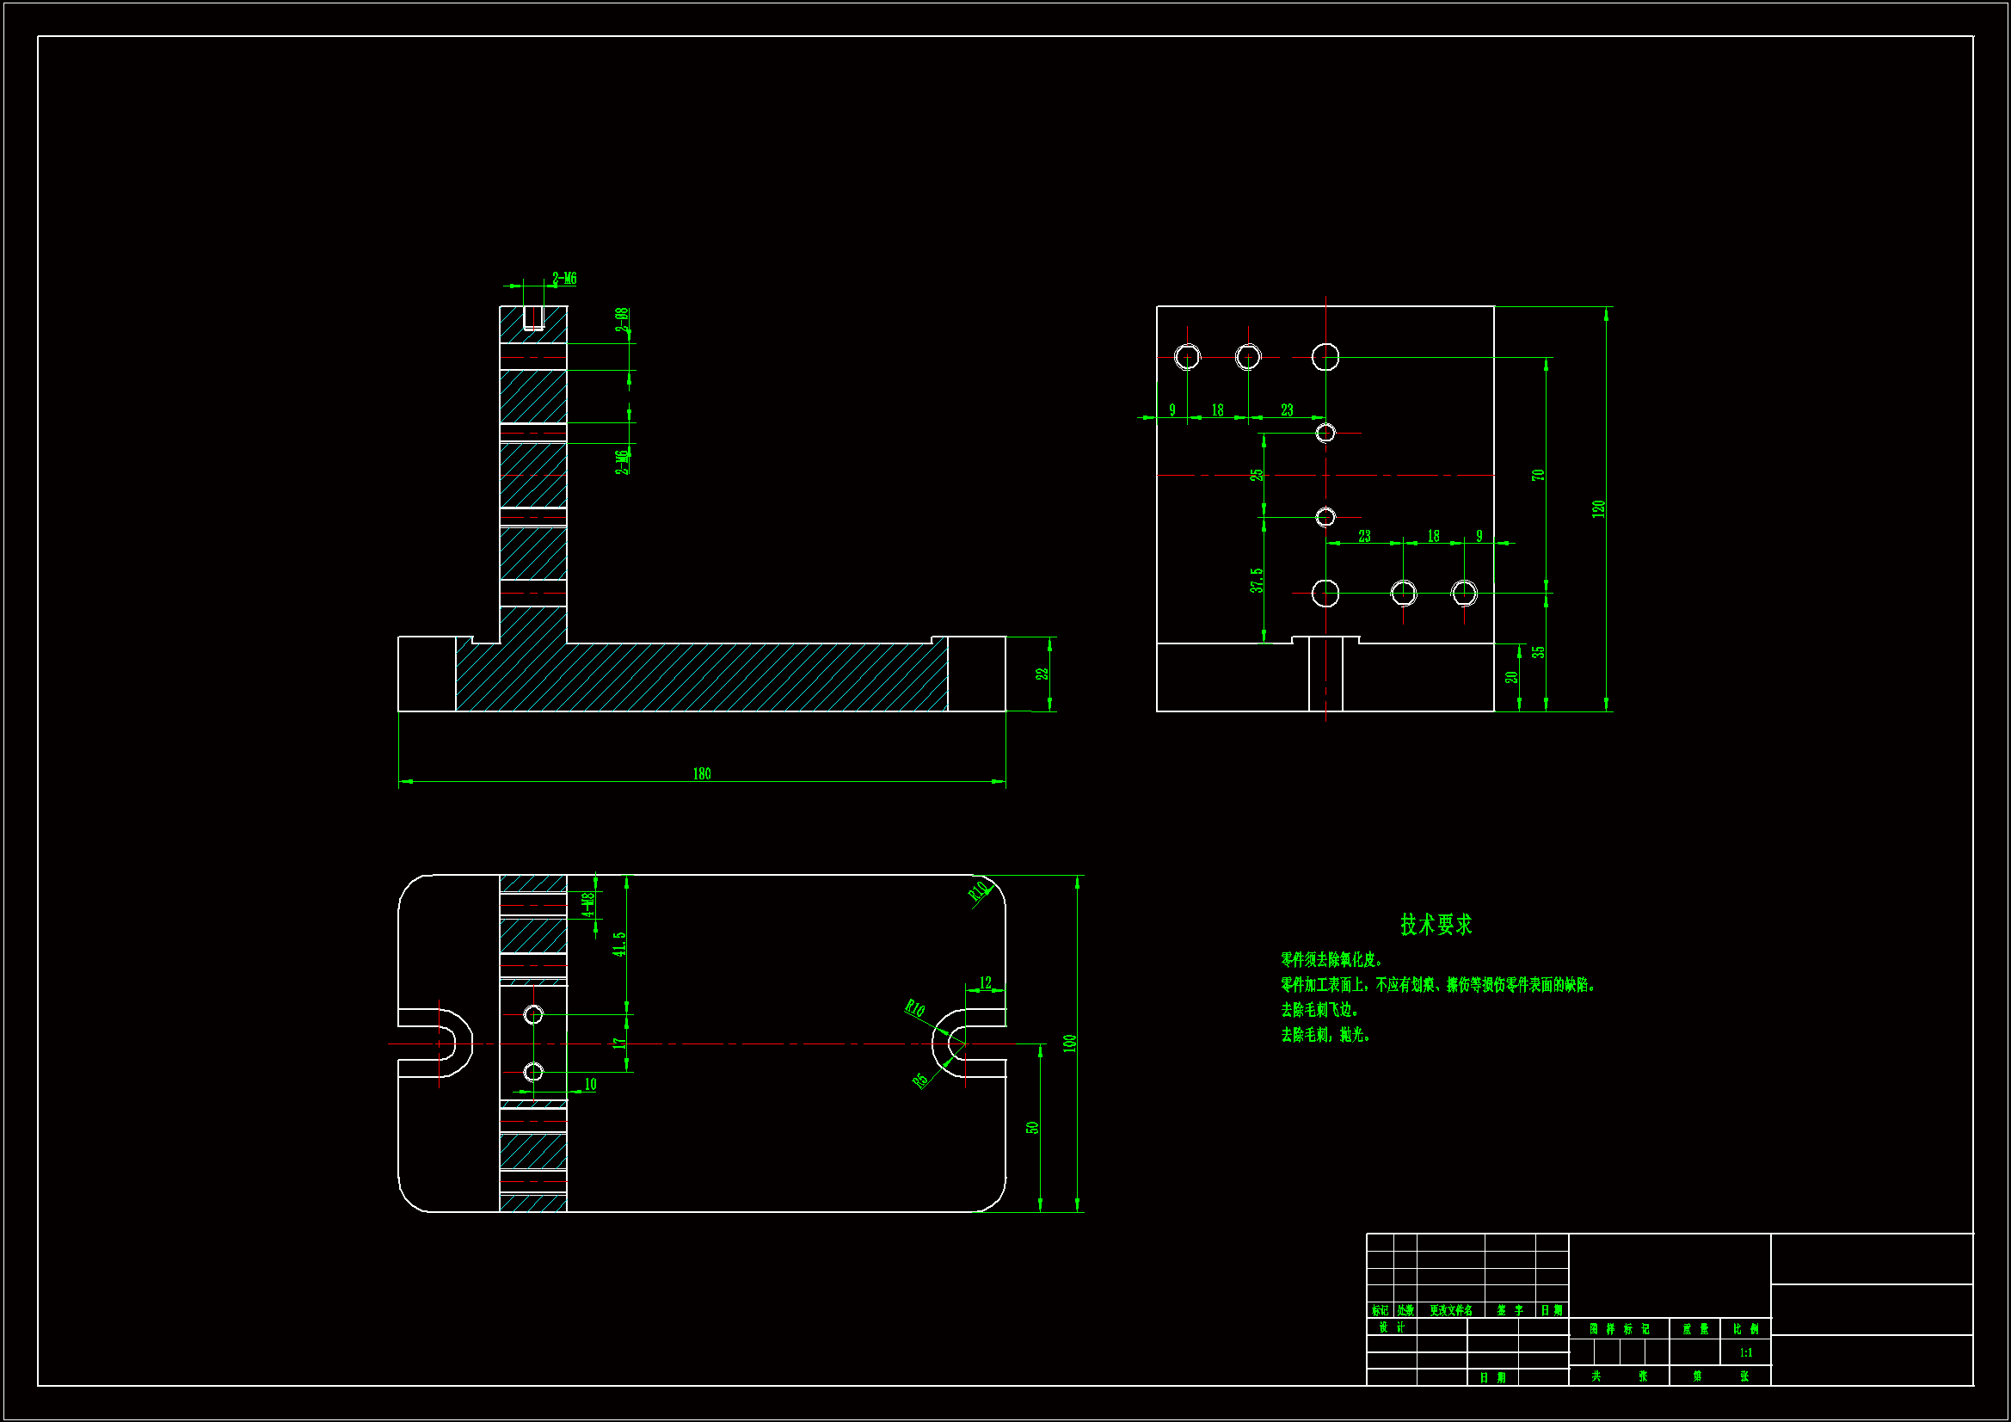Image resolution: width=2011 pixels, height=1422 pixels.
Task: Click the 22 base thickness dimension
Action: pyautogui.click(x=1042, y=674)
